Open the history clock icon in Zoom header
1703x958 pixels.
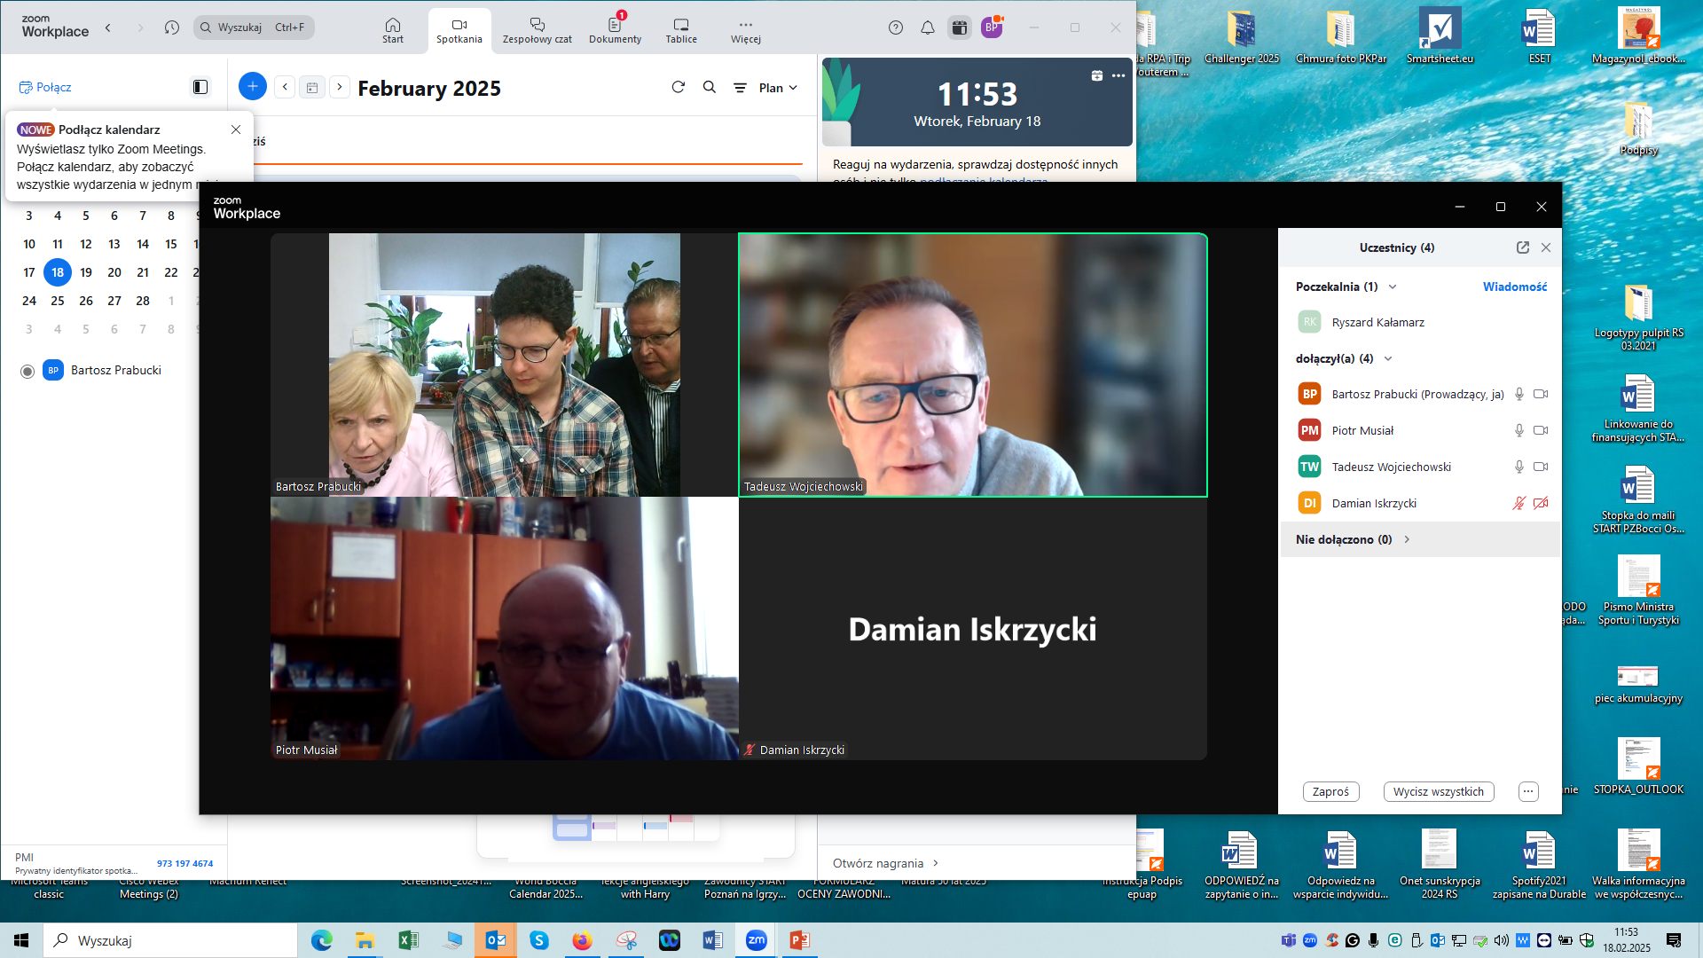[x=172, y=27]
